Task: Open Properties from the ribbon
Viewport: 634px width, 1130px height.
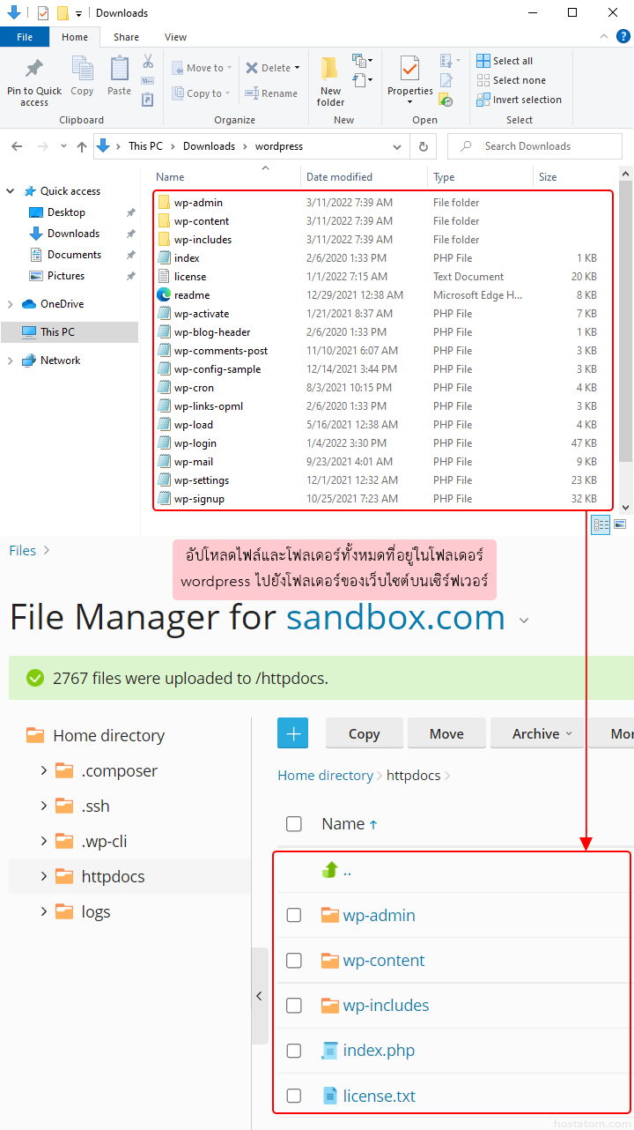Action: (x=409, y=70)
